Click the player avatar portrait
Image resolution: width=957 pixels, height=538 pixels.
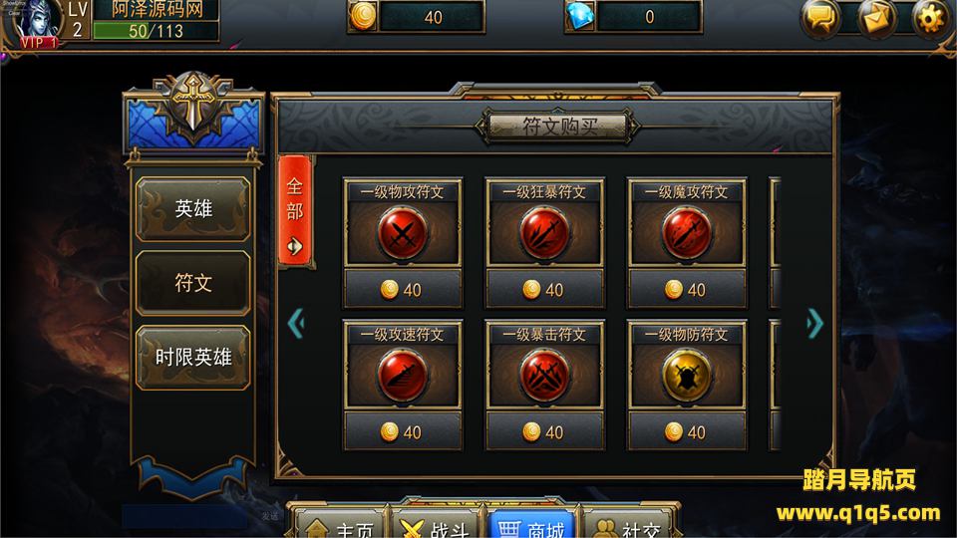click(37, 22)
